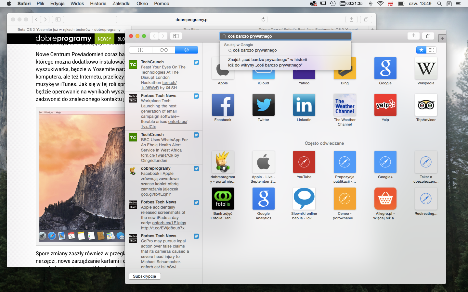Open the Plik menu

[41, 4]
